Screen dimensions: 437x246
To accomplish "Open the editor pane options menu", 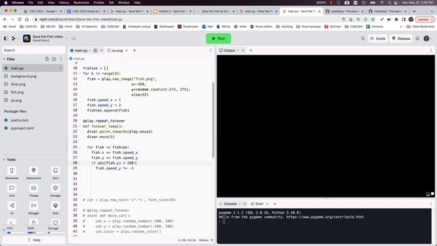I will pyautogui.click(x=211, y=51).
